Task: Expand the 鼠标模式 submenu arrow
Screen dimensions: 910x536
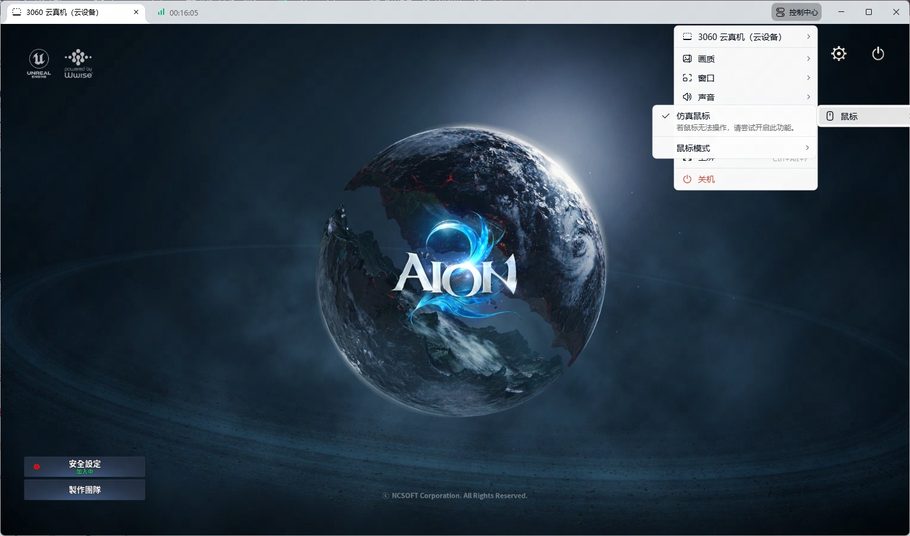Action: click(807, 148)
